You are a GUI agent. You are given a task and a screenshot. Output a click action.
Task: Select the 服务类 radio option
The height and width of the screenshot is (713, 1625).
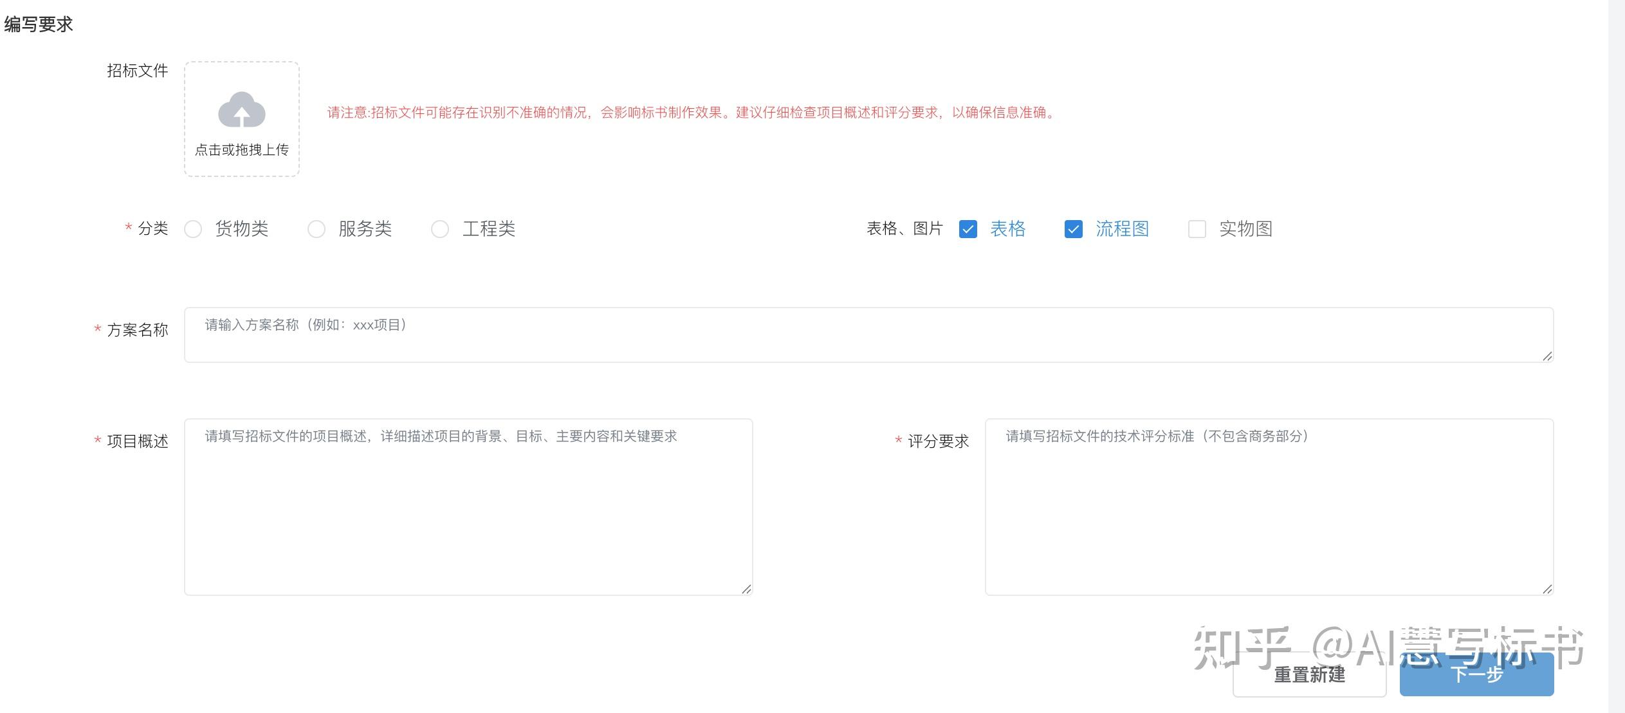pyautogui.click(x=317, y=229)
